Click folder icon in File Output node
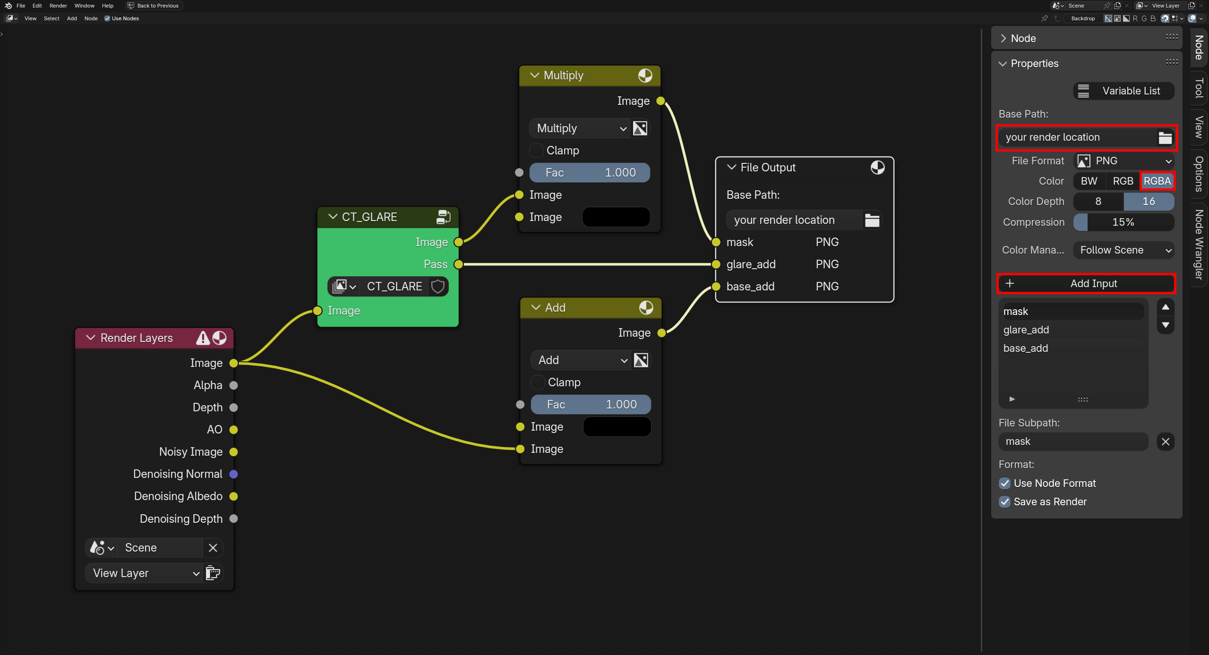 (x=872, y=220)
